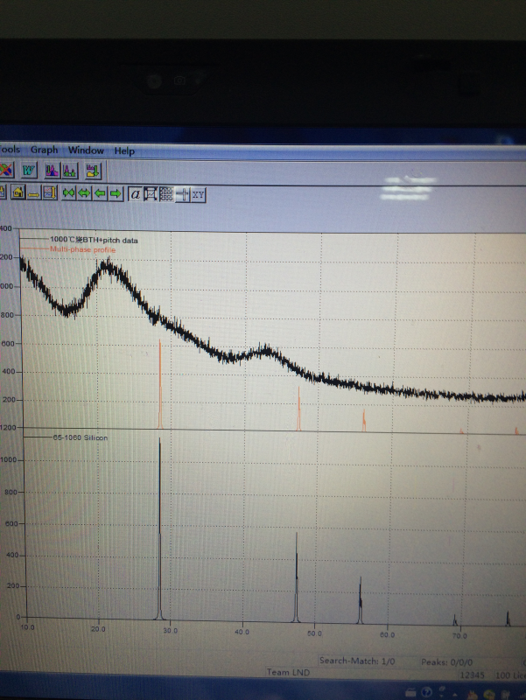Click the '65-1060 Silicon' phase label

[x=81, y=437]
